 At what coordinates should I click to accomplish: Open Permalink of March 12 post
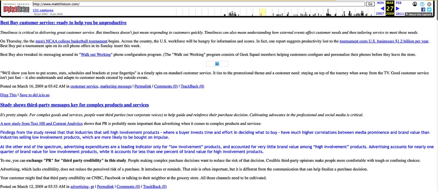105,186
